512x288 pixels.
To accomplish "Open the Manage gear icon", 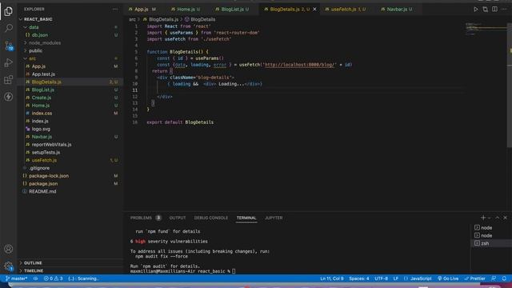I will click(9, 266).
